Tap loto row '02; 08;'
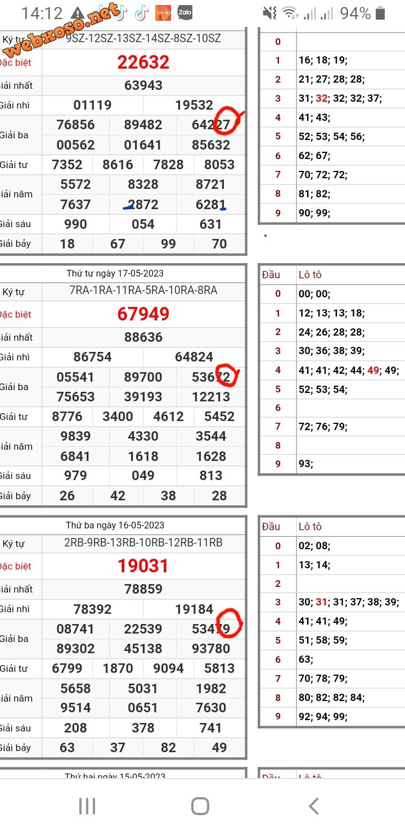Screen dimensions: 405x832 pyautogui.click(x=314, y=546)
